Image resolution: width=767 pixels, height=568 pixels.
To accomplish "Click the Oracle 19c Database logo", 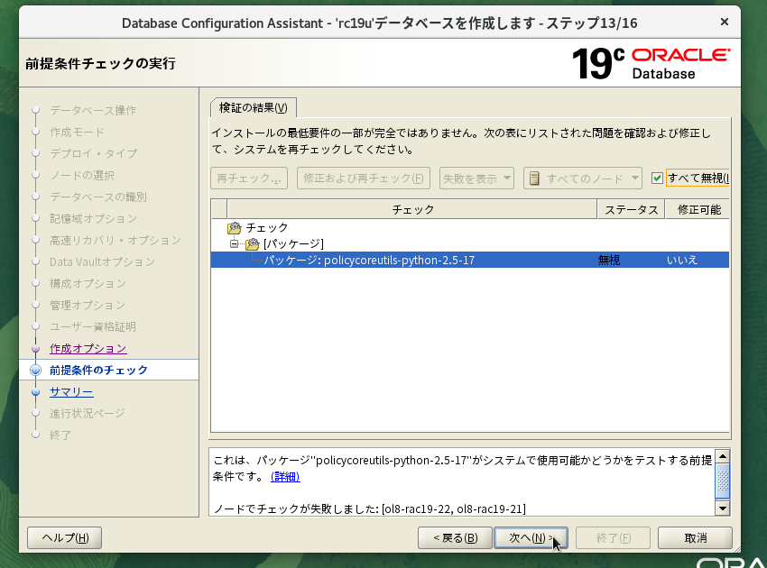I will coord(651,63).
